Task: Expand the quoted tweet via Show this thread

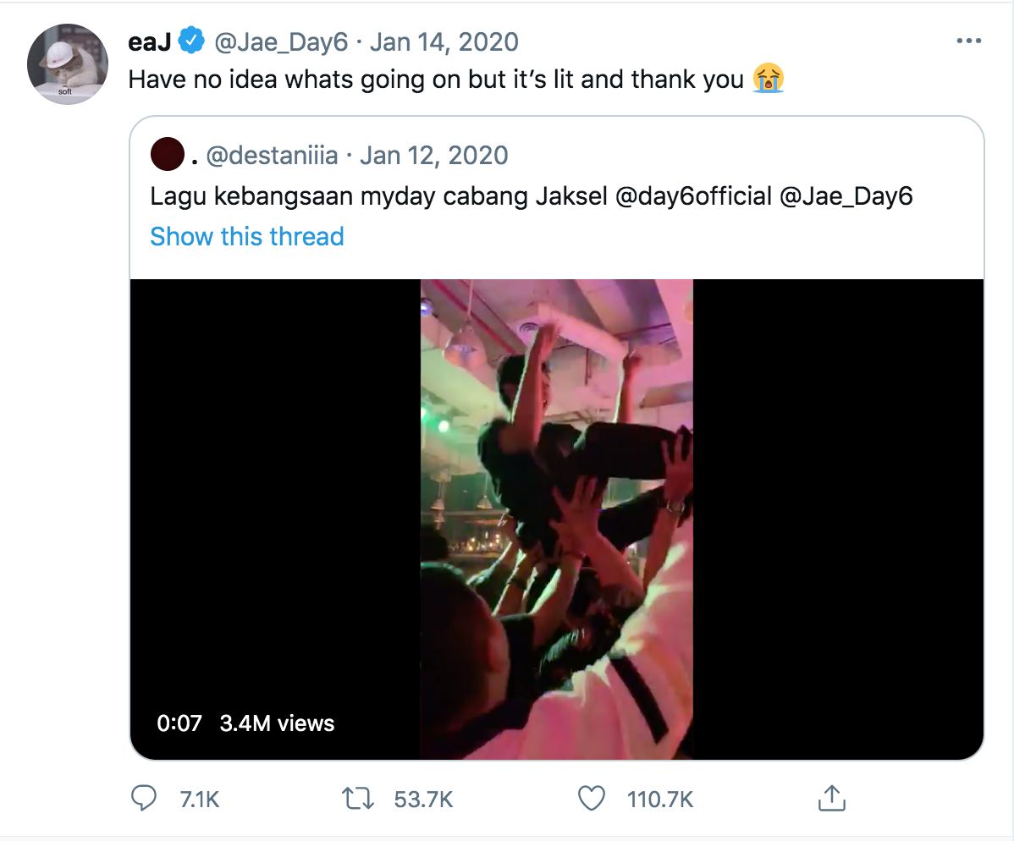Action: tap(247, 236)
